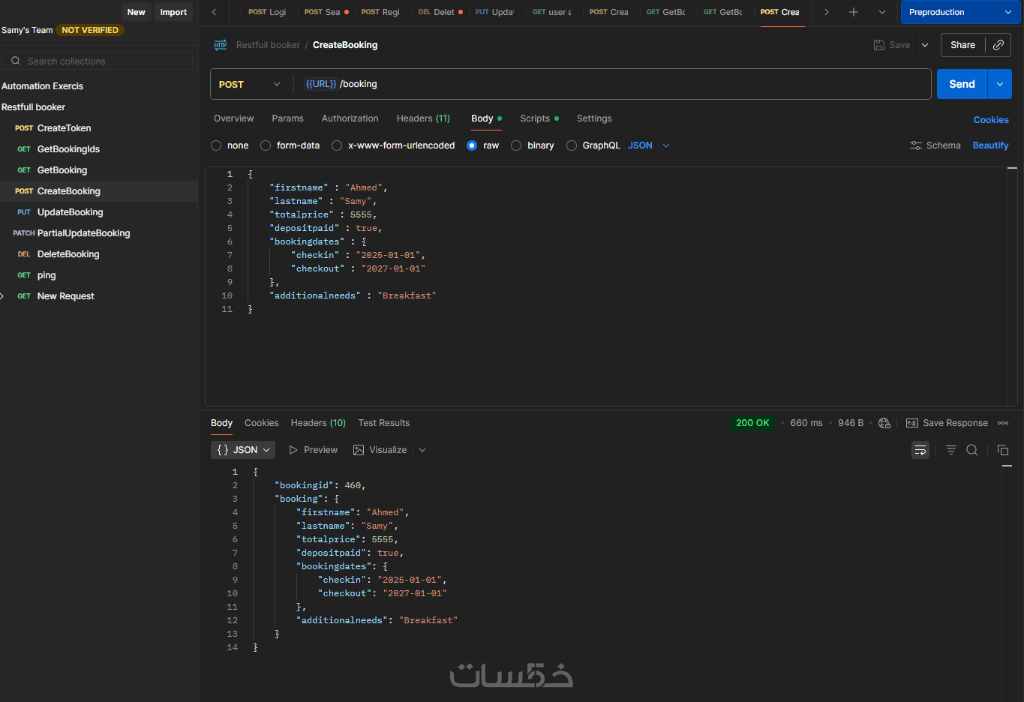1024x702 pixels.
Task: Open the Authorization tab
Action: tap(350, 118)
